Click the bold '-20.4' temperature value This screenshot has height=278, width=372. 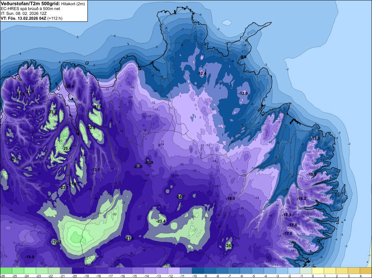70,86
